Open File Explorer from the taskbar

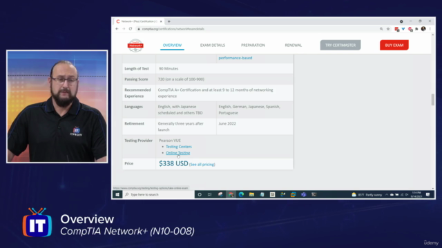click(251, 194)
